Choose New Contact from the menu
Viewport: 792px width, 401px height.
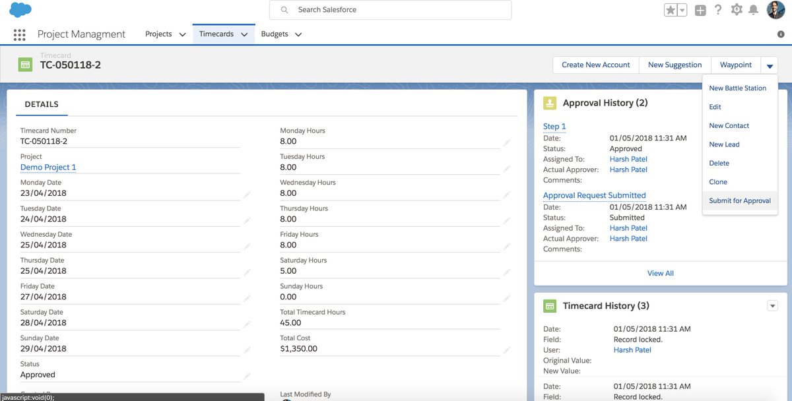tap(729, 126)
